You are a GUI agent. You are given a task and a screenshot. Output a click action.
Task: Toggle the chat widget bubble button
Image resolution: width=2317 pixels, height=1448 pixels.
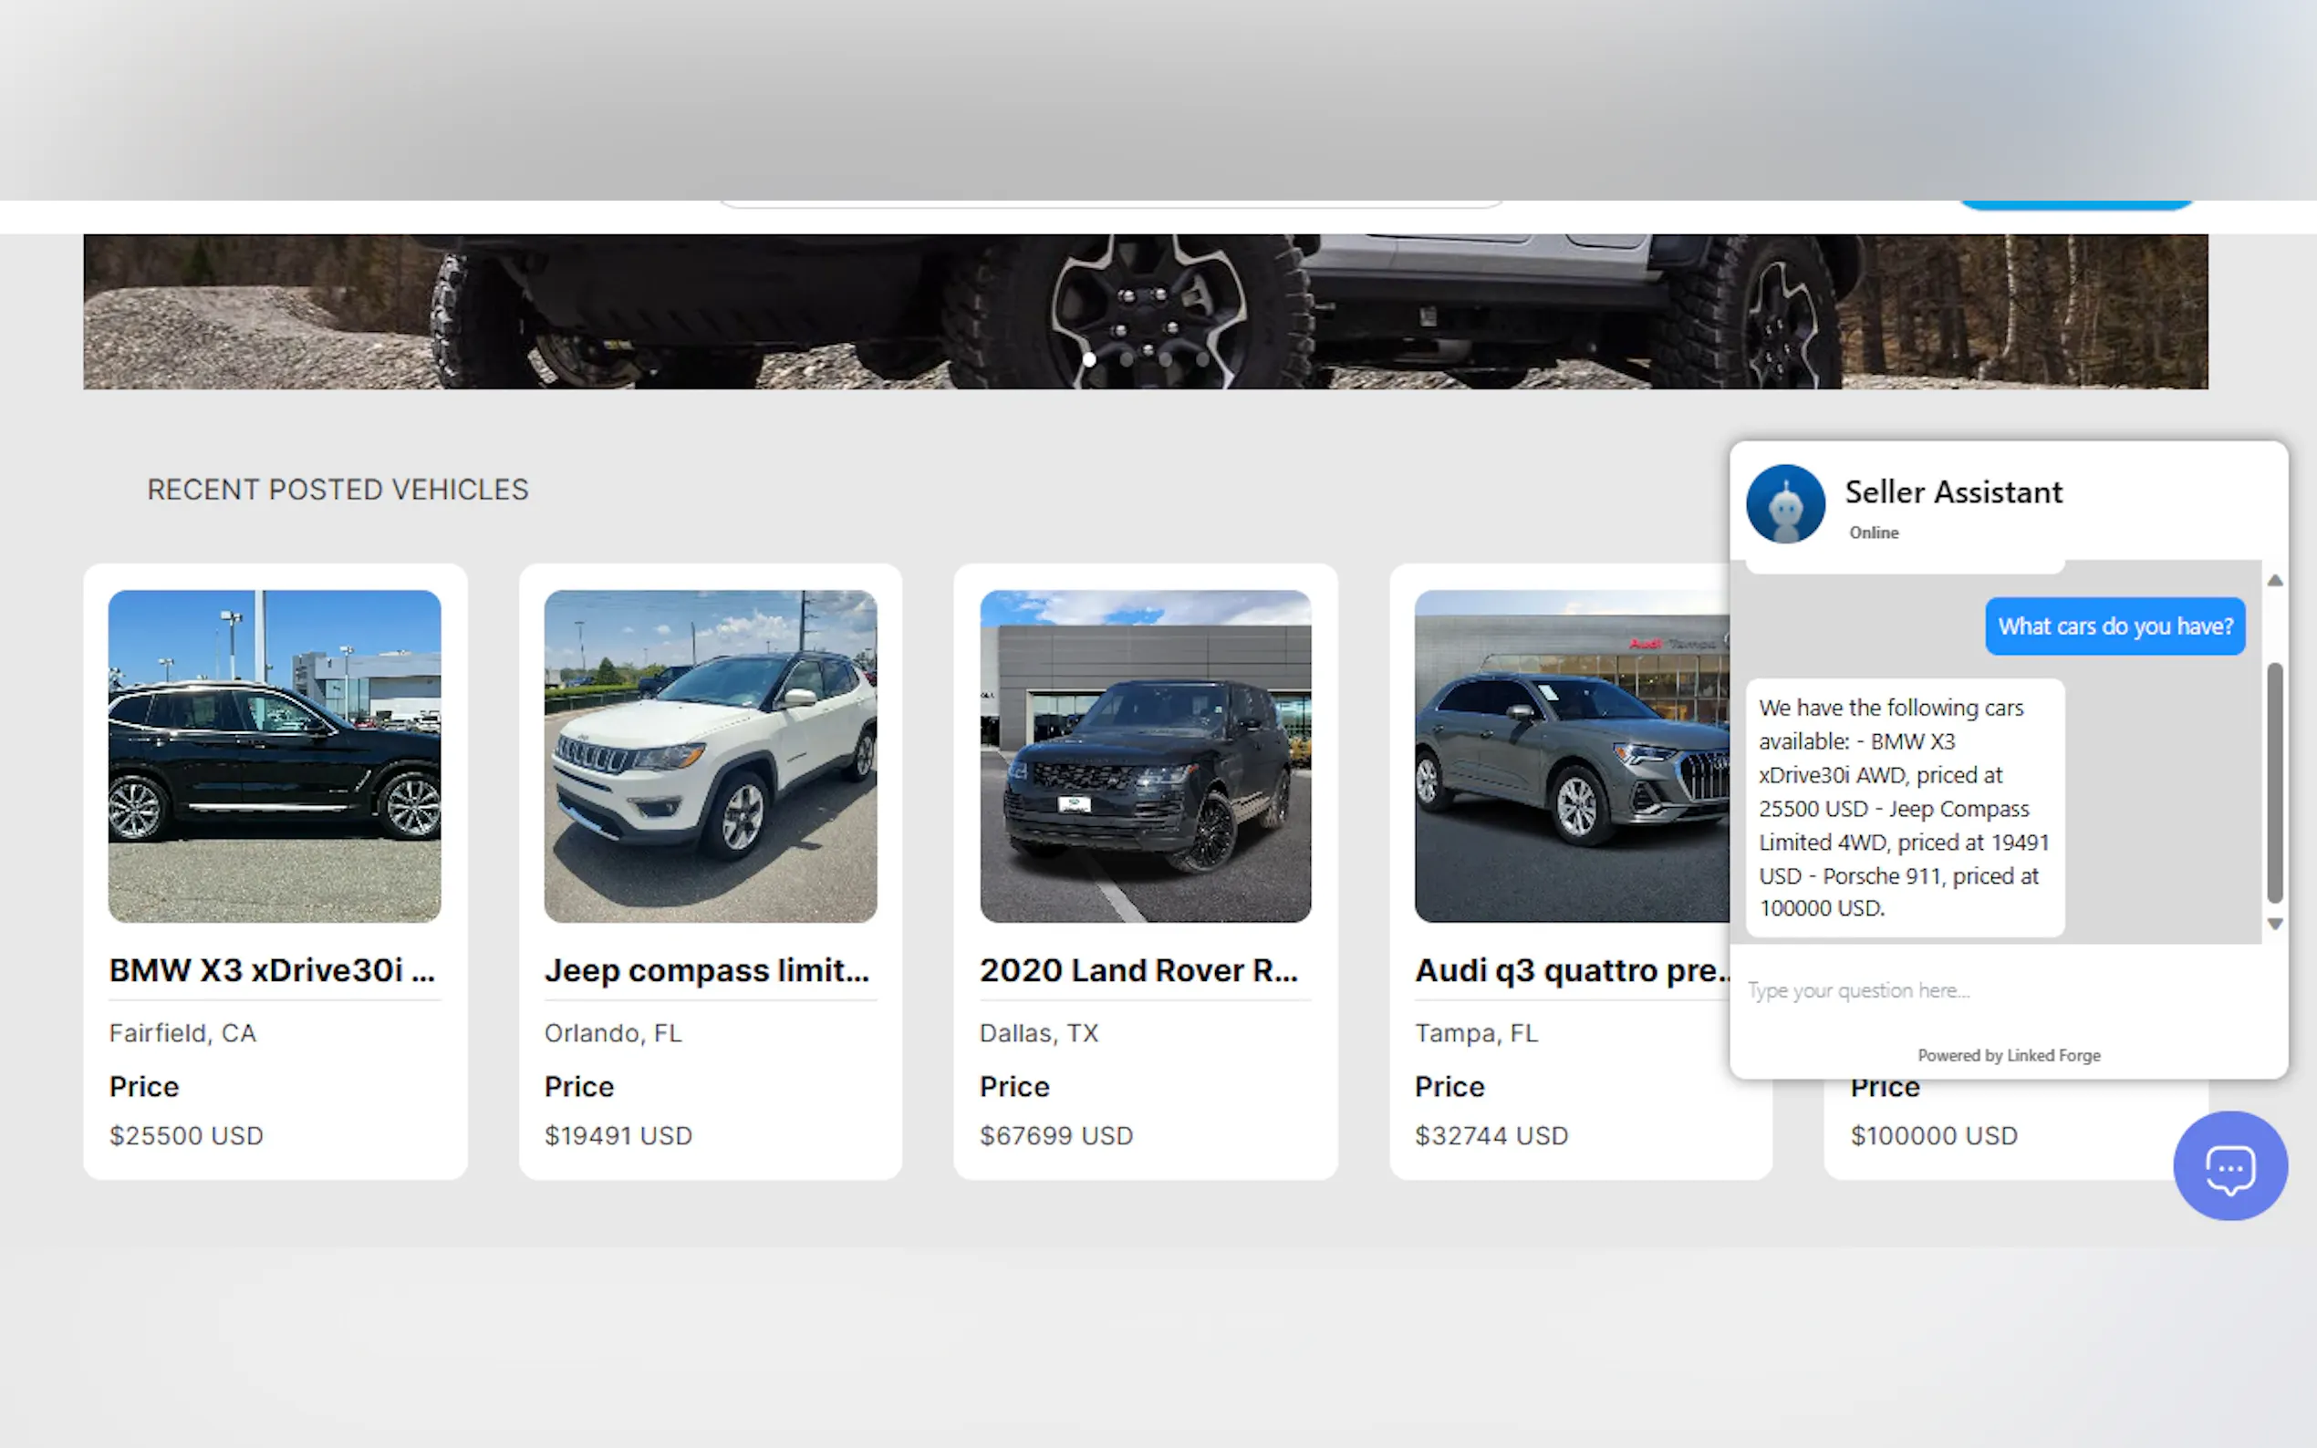tap(2229, 1165)
